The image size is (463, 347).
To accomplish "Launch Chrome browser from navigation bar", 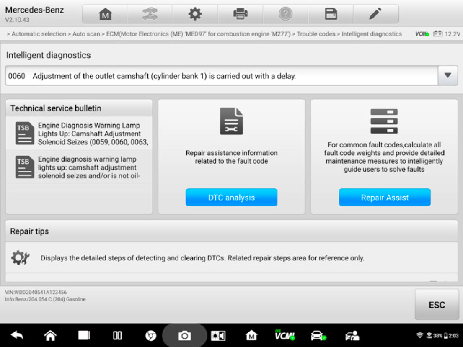I will click(x=150, y=336).
